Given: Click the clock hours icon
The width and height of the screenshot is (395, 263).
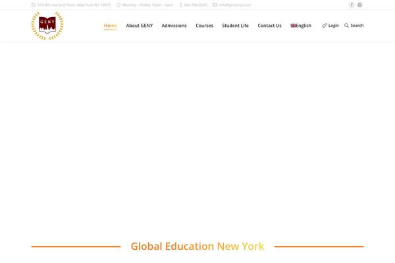Looking at the screenshot, I should [x=118, y=5].
